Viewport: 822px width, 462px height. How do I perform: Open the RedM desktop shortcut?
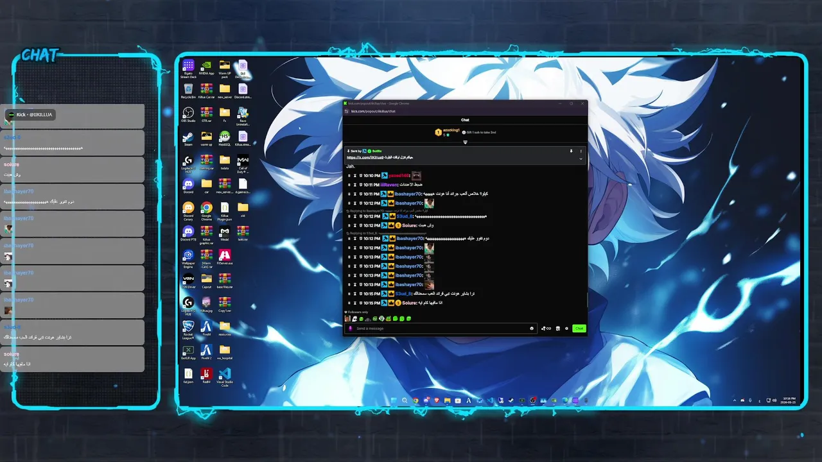pyautogui.click(x=206, y=375)
